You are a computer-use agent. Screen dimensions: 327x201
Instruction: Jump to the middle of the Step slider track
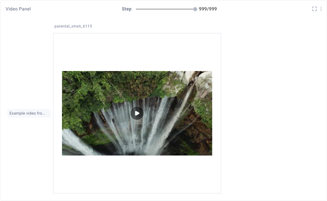[x=165, y=9]
